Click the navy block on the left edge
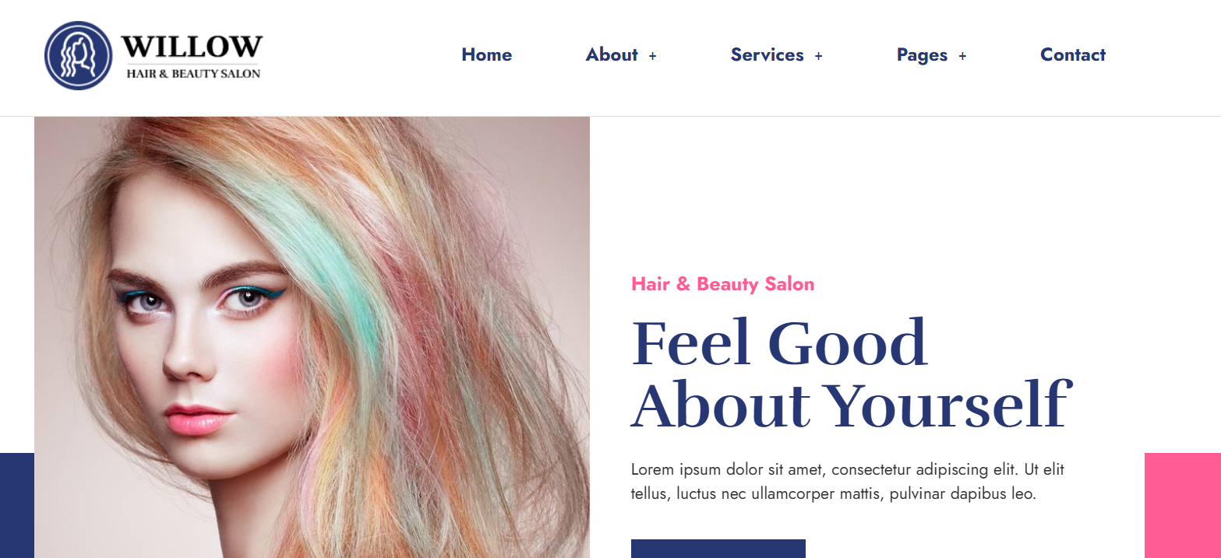This screenshot has height=558, width=1221. click(x=17, y=505)
